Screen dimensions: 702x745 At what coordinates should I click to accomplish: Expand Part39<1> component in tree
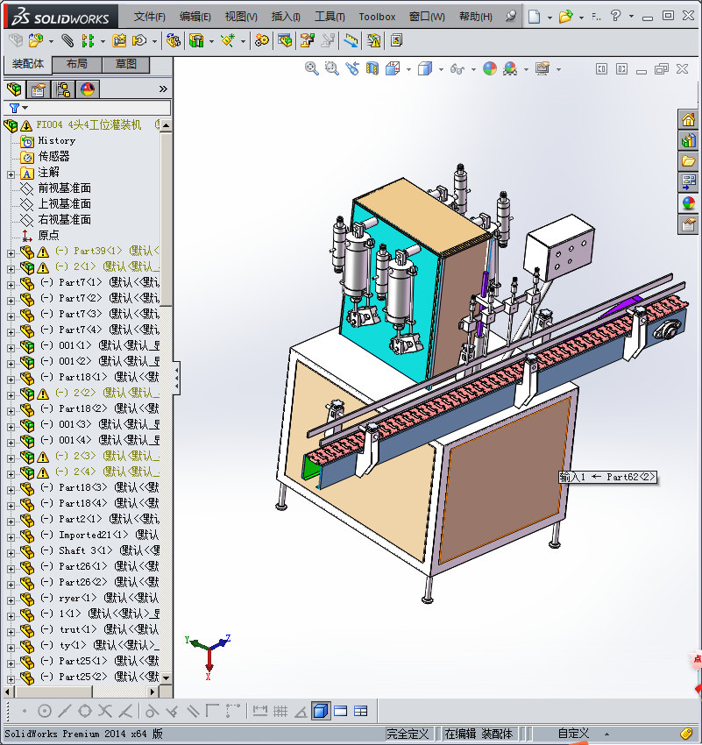(x=11, y=253)
